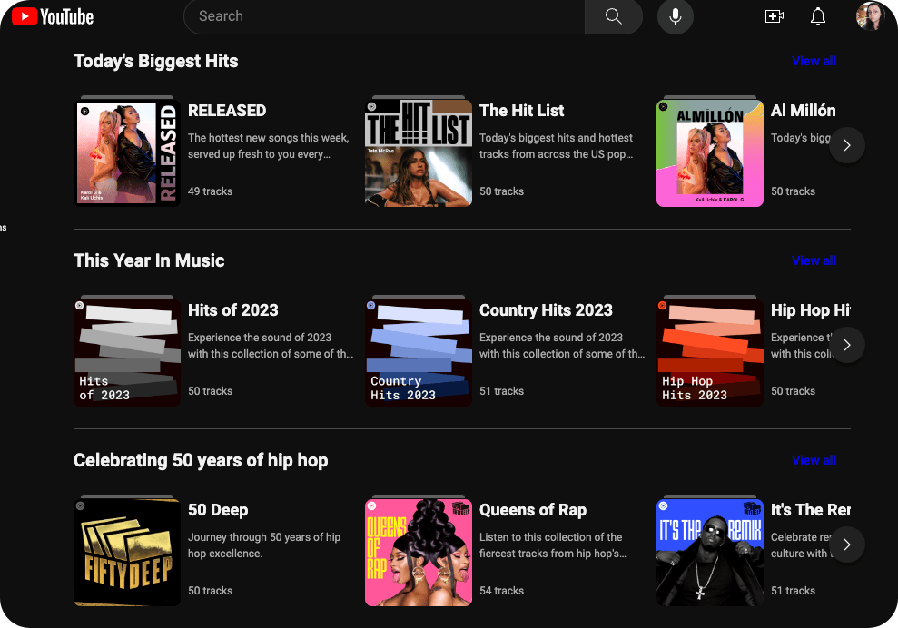
Task: Activate voice search microphone icon
Action: (x=676, y=16)
